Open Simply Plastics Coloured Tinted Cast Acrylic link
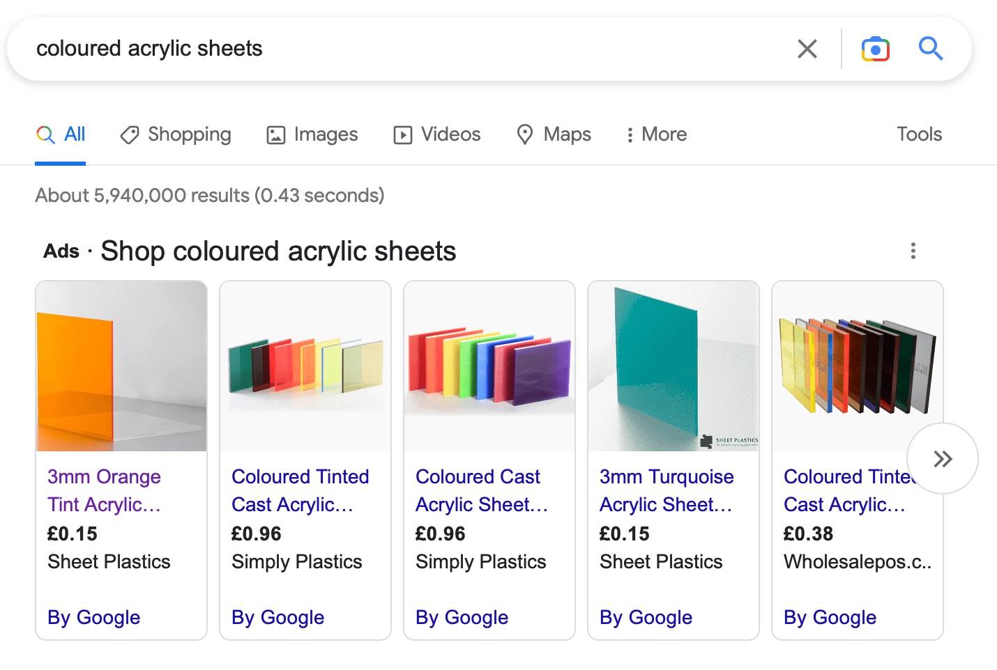 (300, 490)
